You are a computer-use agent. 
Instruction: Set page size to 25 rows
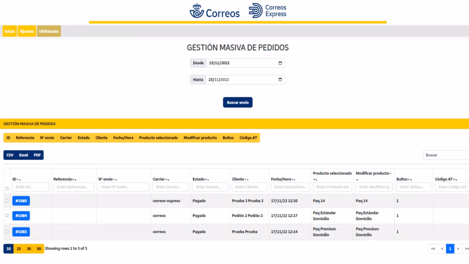point(19,248)
